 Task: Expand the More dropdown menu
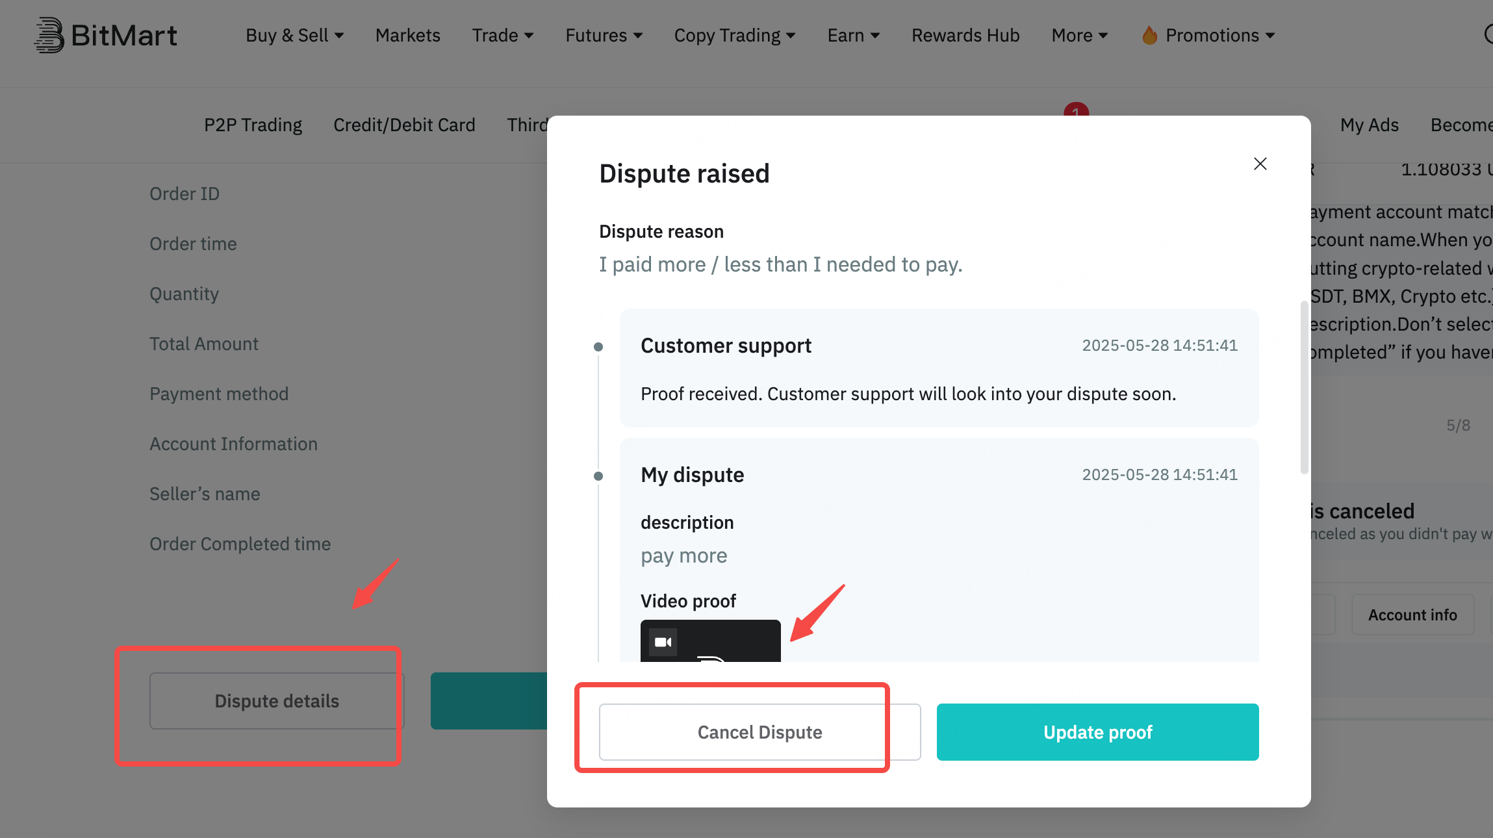coord(1079,35)
